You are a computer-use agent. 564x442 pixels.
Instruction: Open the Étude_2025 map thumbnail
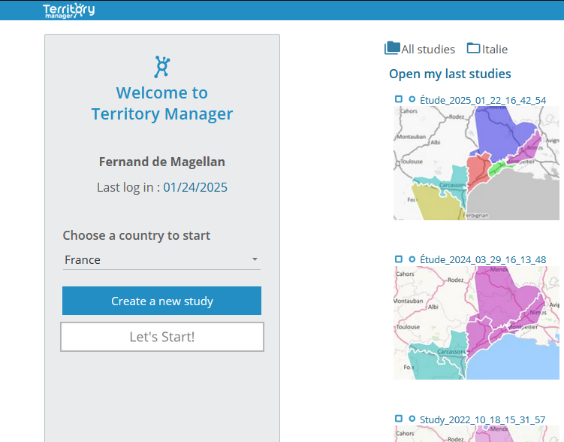point(476,162)
